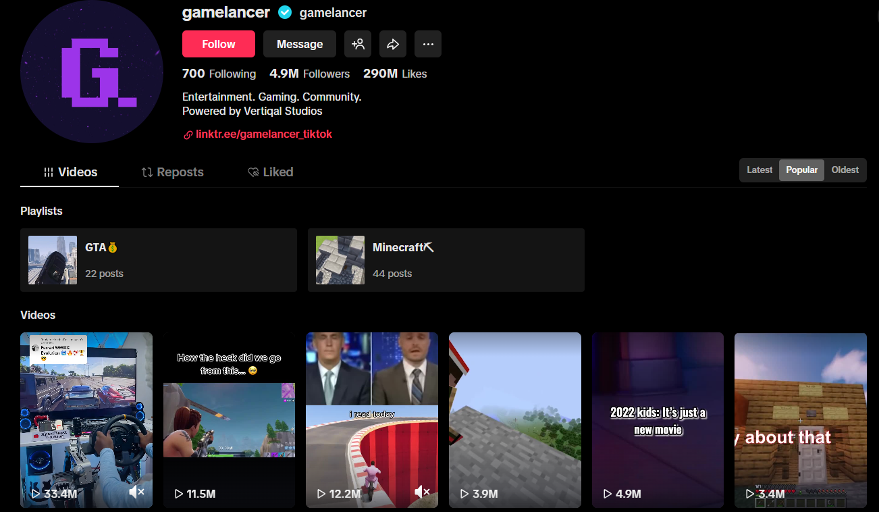Viewport: 879px width, 512px height.
Task: Click the Message button
Action: (x=299, y=43)
